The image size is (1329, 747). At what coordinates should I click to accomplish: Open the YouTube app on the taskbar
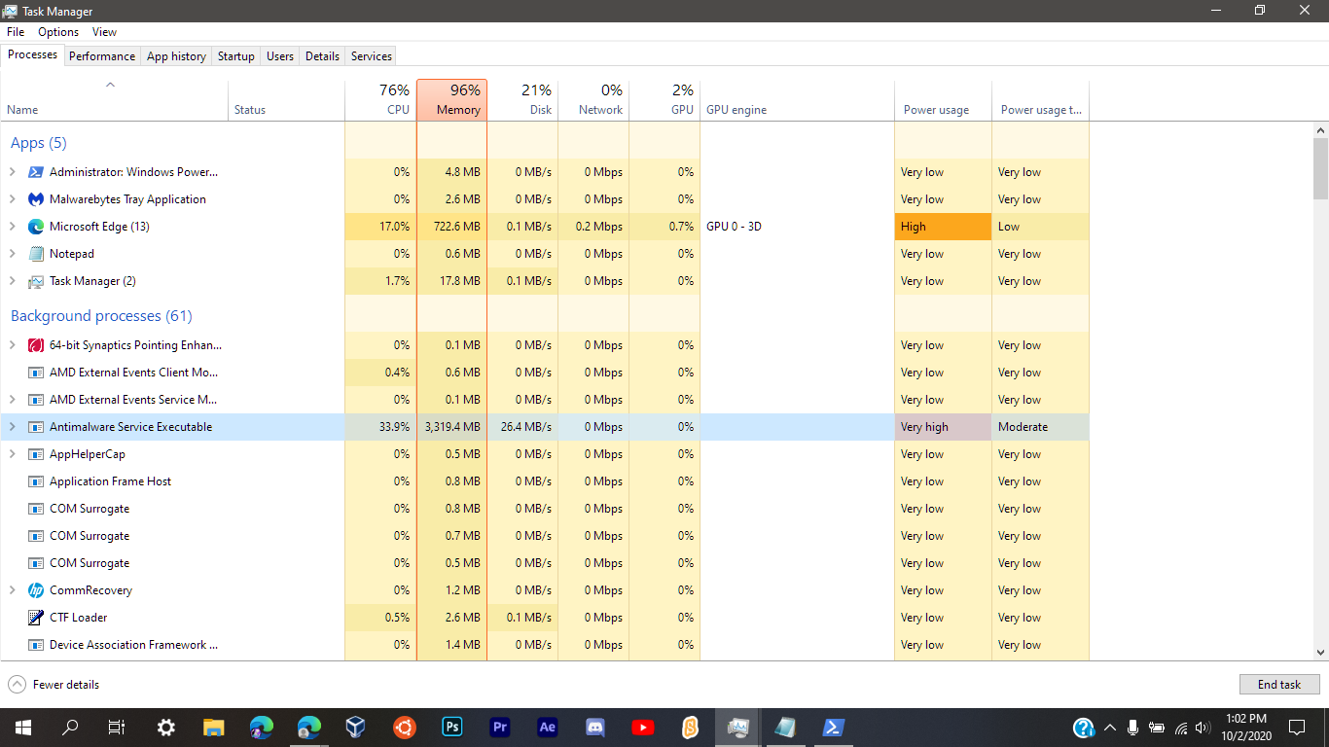(642, 727)
